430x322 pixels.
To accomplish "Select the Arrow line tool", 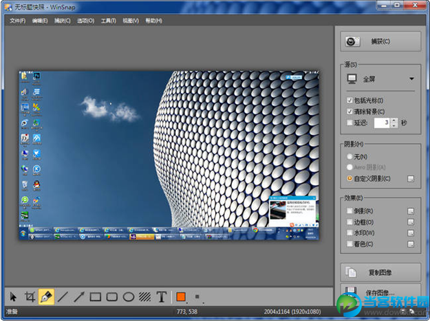I will click(79, 297).
